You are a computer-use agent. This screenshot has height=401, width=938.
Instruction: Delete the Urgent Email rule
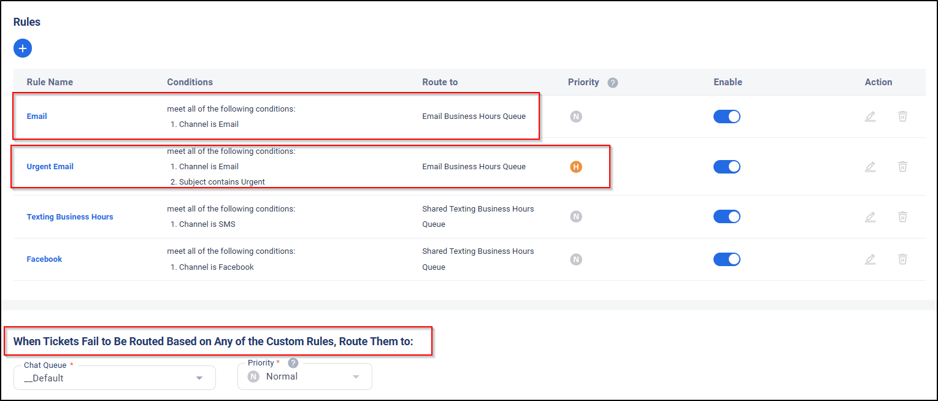pyautogui.click(x=902, y=167)
